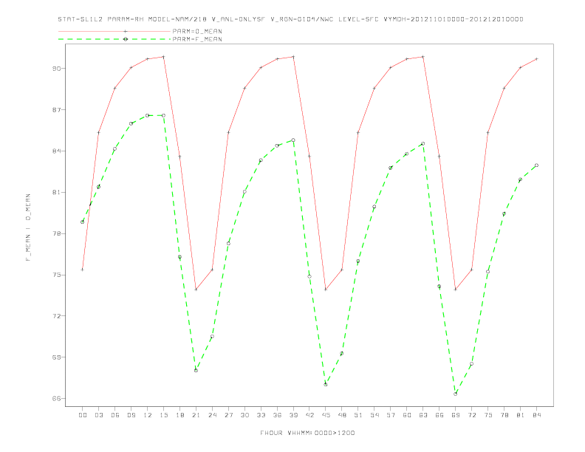Click the vertical axis title F_MEAN | O_MEAN
The width and height of the screenshot is (585, 452).
(x=28, y=227)
